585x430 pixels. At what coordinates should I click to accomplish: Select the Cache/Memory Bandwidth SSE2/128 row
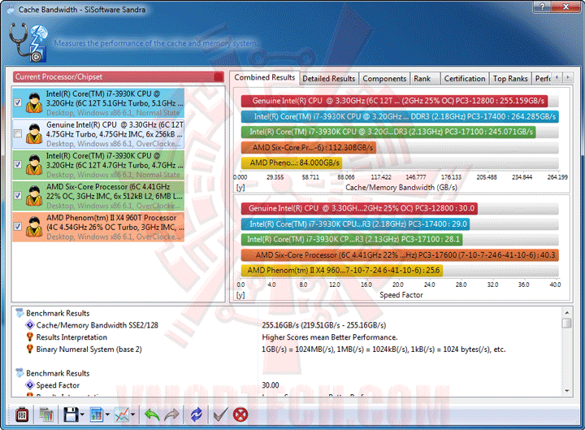[287, 325]
